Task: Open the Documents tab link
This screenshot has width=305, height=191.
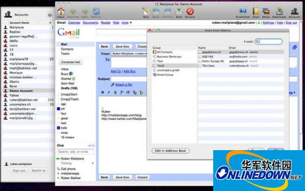Action: (90, 23)
